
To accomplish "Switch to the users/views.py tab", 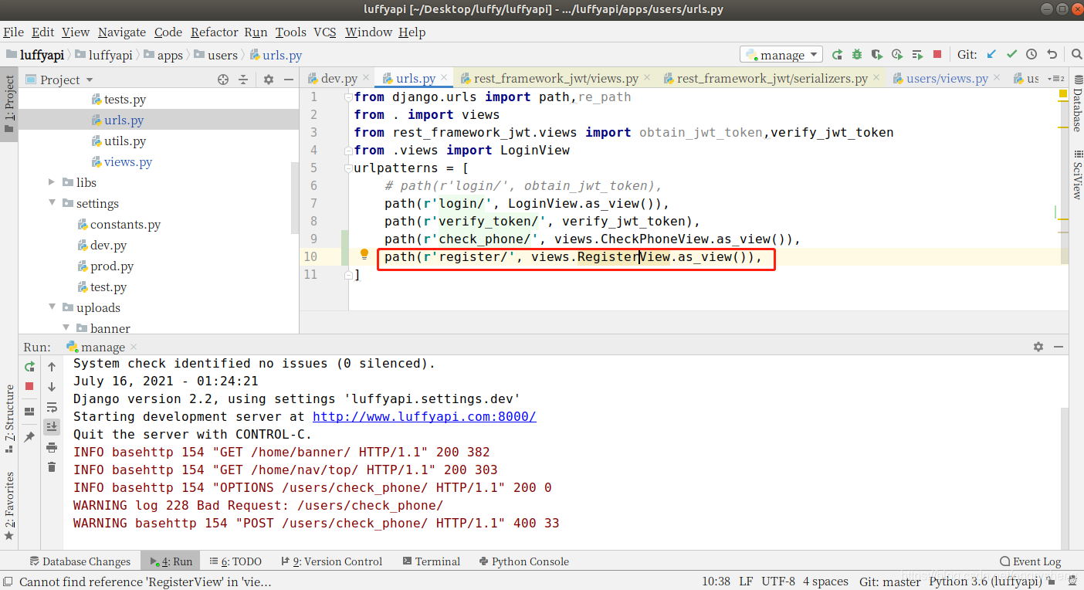I will pos(947,78).
